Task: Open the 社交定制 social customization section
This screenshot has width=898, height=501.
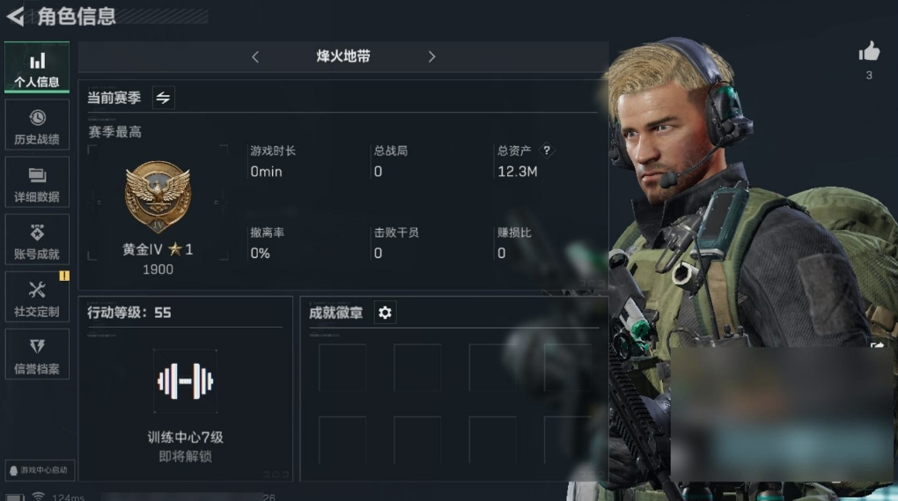Action: click(37, 297)
